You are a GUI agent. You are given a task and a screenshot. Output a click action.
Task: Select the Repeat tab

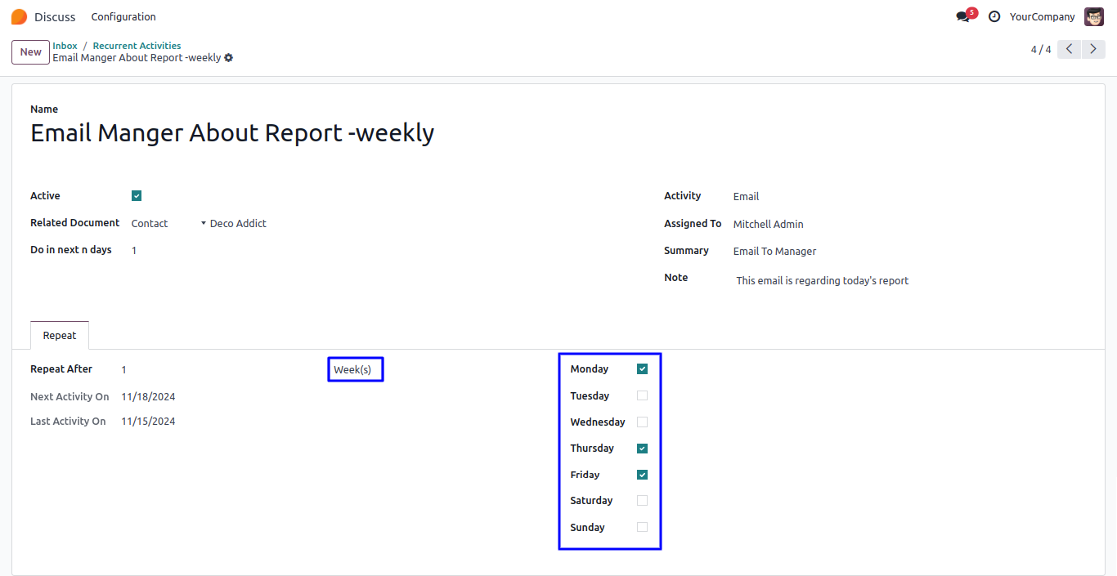(x=60, y=336)
